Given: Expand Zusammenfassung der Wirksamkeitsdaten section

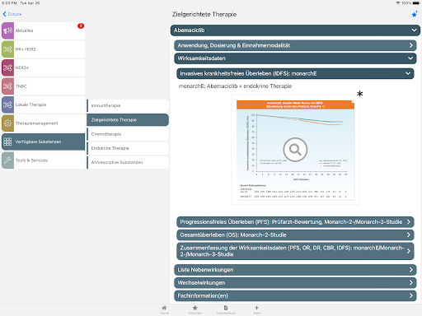Looking at the screenshot, I should coord(295,251).
